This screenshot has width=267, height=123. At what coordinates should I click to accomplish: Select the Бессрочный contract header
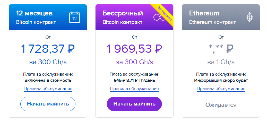(134, 17)
